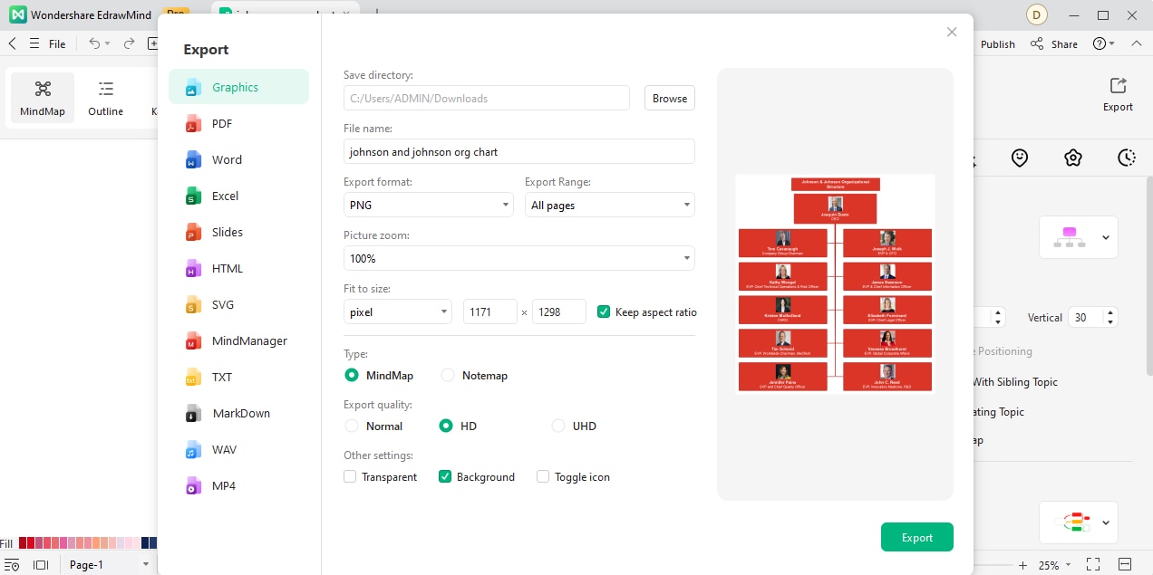Open the Picture zoom 100% dropdown
The width and height of the screenshot is (1153, 575).
[x=518, y=258]
